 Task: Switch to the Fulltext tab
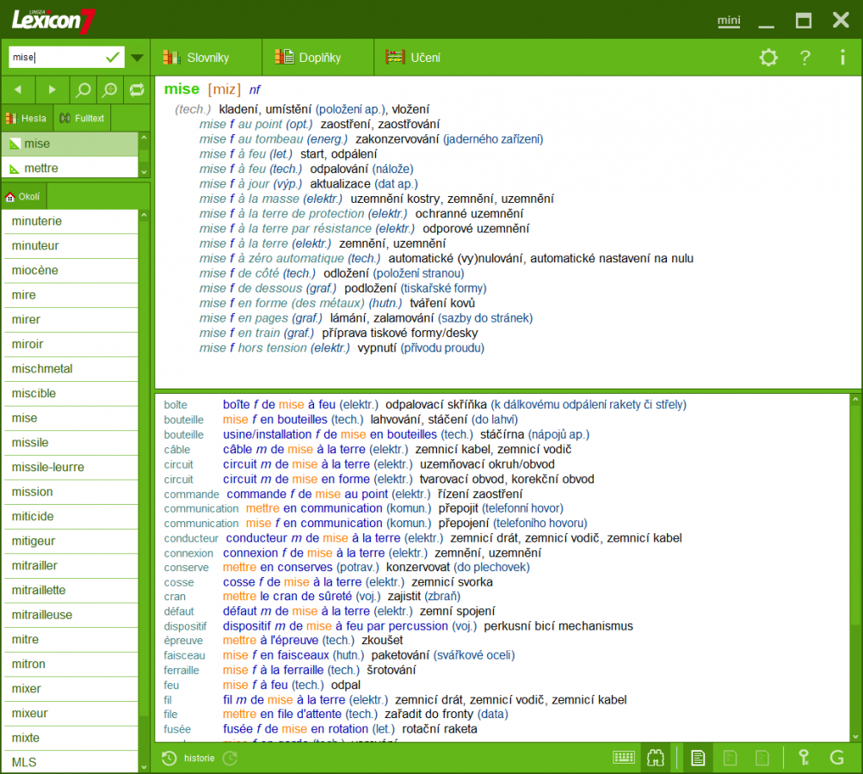tap(82, 118)
